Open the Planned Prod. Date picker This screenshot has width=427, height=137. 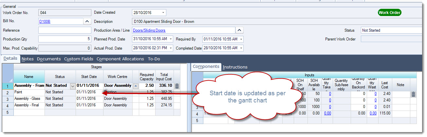[171, 39]
